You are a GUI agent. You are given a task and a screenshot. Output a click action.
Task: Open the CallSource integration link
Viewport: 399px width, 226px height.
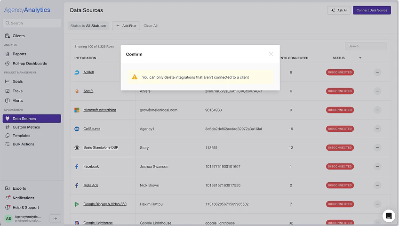[x=92, y=129]
